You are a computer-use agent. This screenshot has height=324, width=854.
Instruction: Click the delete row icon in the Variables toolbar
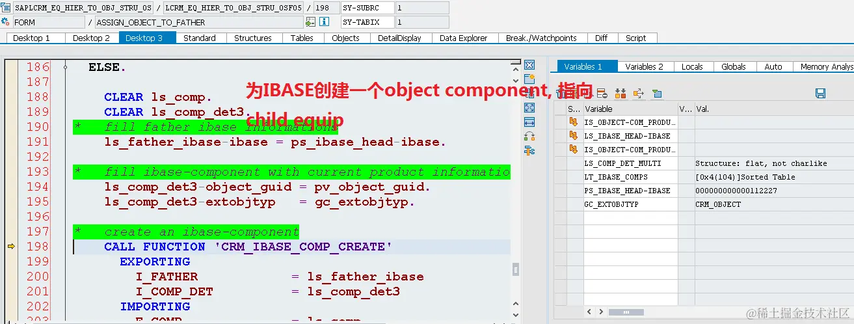602,94
